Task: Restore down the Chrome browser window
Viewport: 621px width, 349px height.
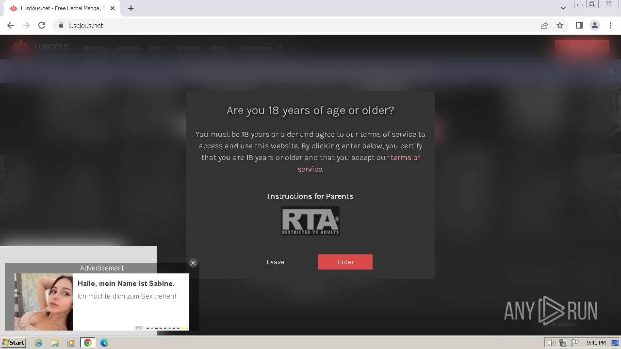Action: [x=592, y=4]
